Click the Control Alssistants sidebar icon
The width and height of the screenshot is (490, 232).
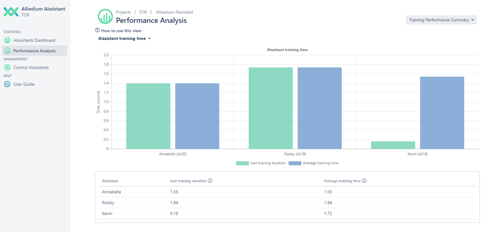coord(7,68)
